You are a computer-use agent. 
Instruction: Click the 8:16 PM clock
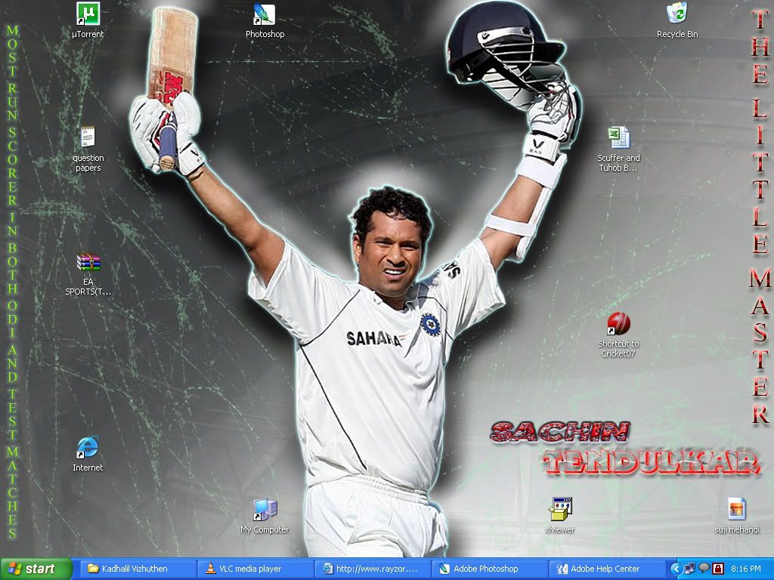pyautogui.click(x=746, y=569)
